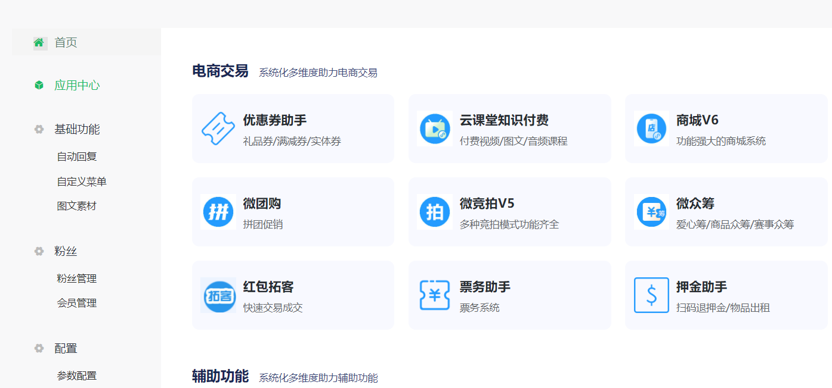Select the cube icon next to 应用中心
This screenshot has height=388, width=832.
(39, 85)
